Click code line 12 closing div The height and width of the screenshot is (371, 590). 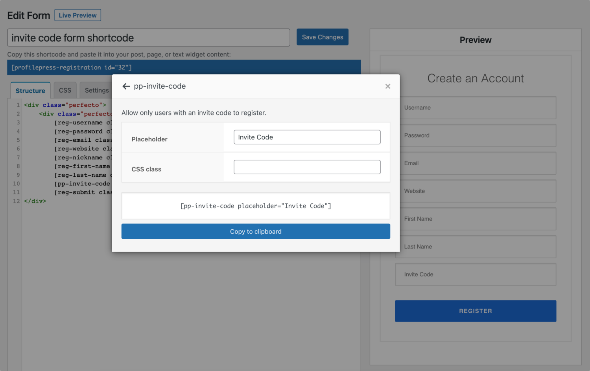tap(35, 201)
